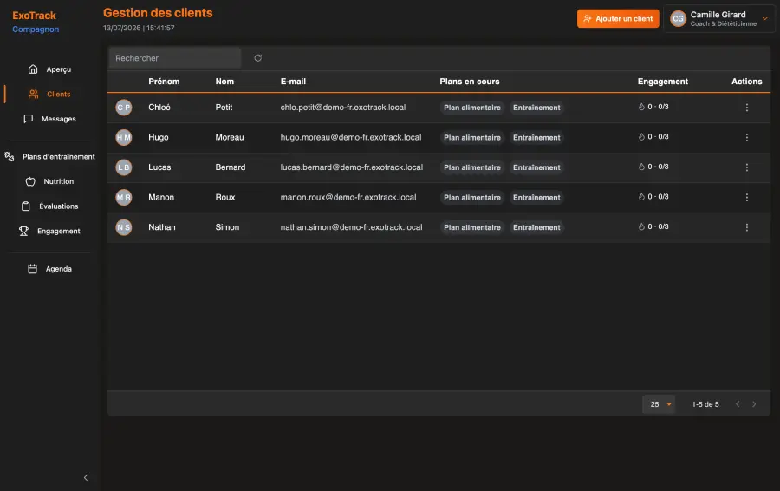Click Hugo's 0 · 0/3 engagement value
780x491 pixels.
pyautogui.click(x=658, y=136)
